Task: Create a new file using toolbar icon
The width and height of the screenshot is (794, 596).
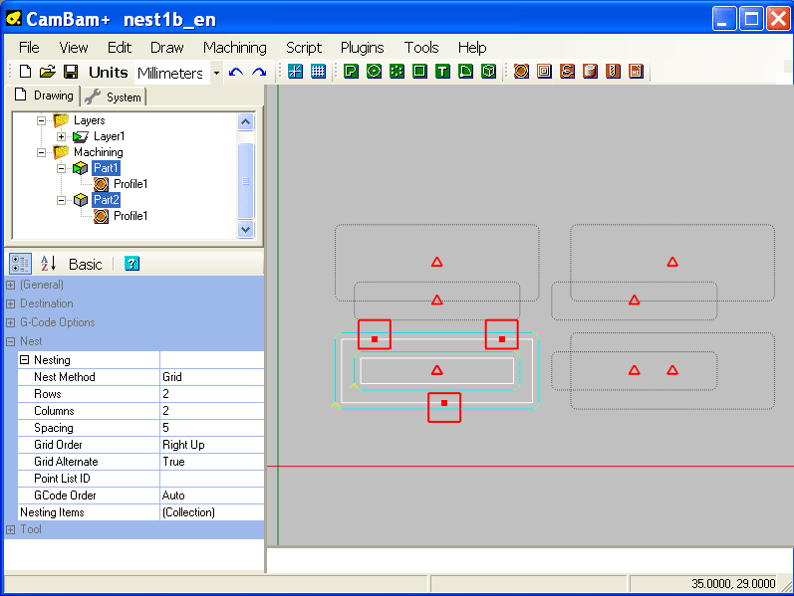Action: point(26,72)
